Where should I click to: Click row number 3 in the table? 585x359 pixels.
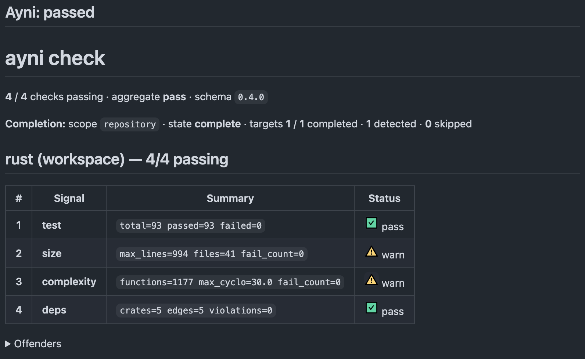[19, 282]
